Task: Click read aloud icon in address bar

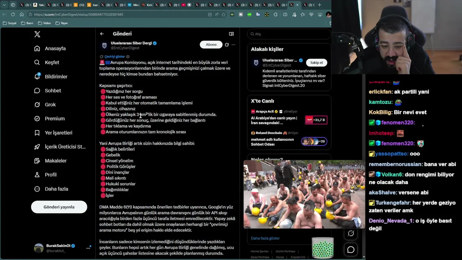Action: (217, 14)
